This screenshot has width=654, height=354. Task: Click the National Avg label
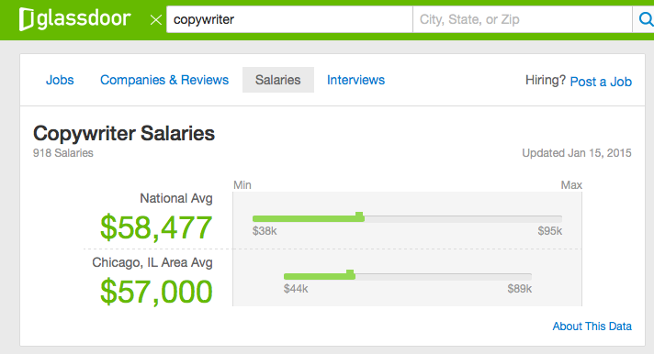[176, 198]
